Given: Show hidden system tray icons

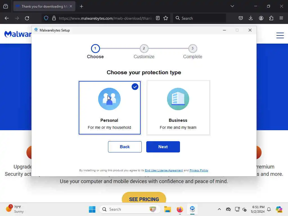Looking at the screenshot, I should click(x=219, y=209).
